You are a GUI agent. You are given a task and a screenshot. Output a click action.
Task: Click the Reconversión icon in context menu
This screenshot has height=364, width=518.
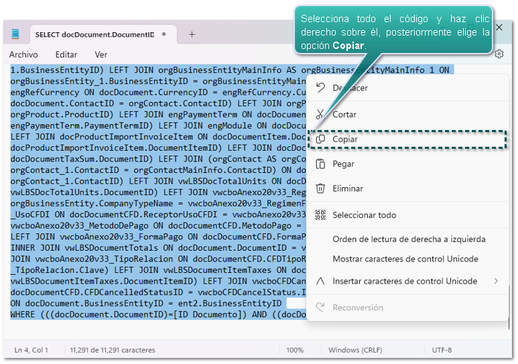click(320, 308)
